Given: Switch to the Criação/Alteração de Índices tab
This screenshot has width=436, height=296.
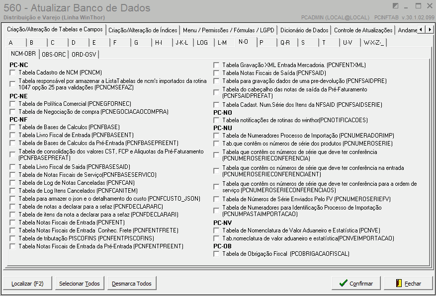Looking at the screenshot, I should pyautogui.click(x=143, y=30).
